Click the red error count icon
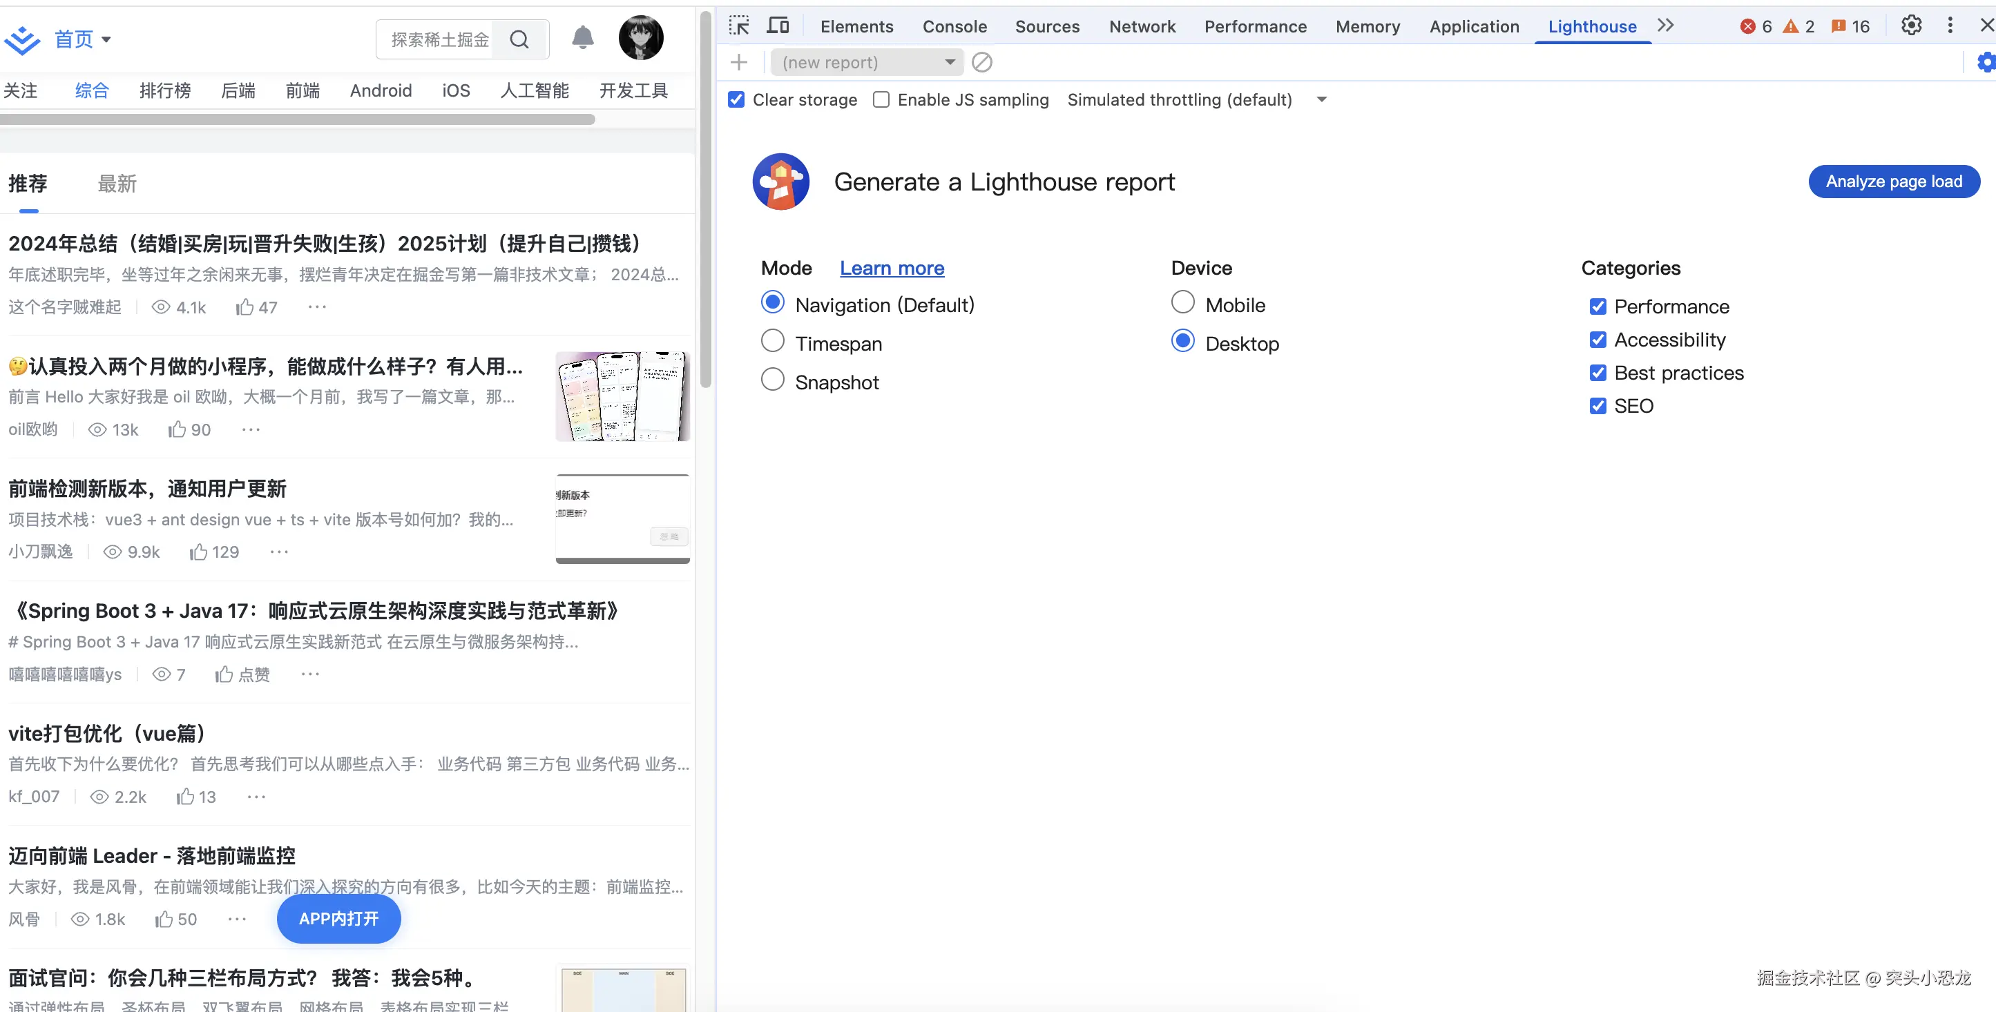The height and width of the screenshot is (1012, 1996). pyautogui.click(x=1747, y=26)
